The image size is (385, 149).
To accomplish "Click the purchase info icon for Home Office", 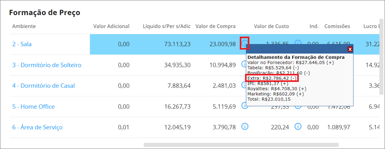I will click(244, 105).
